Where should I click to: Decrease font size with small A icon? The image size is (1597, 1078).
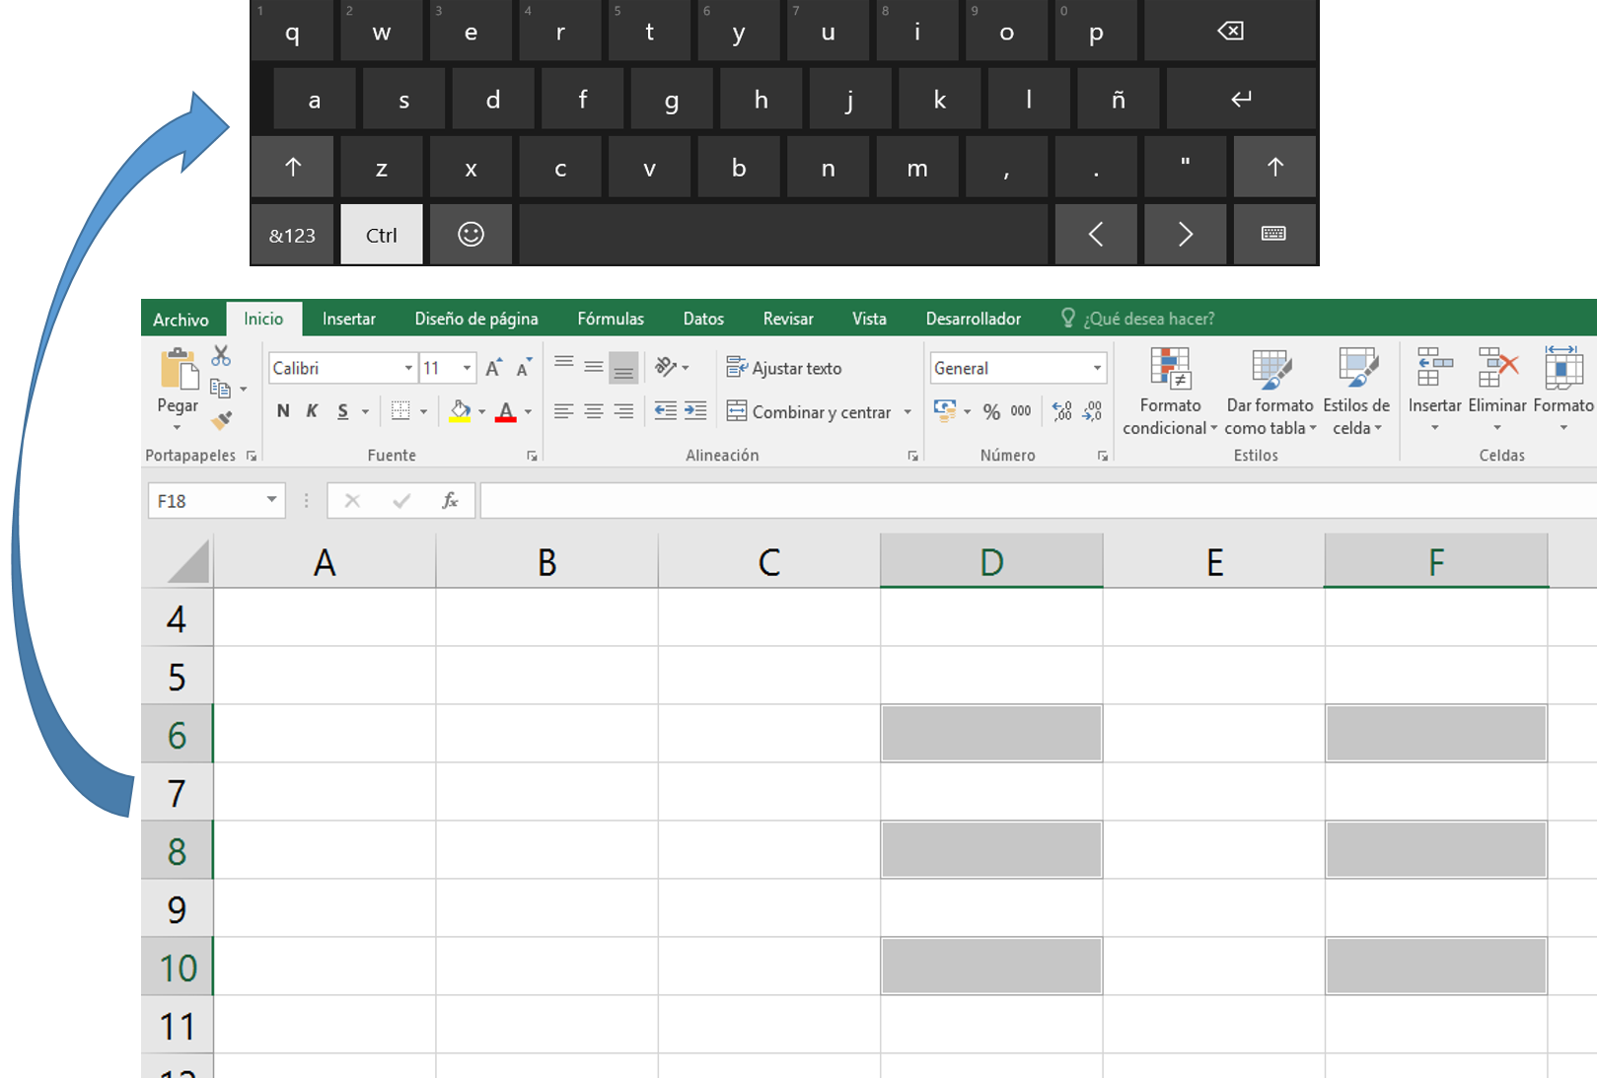[x=524, y=368]
